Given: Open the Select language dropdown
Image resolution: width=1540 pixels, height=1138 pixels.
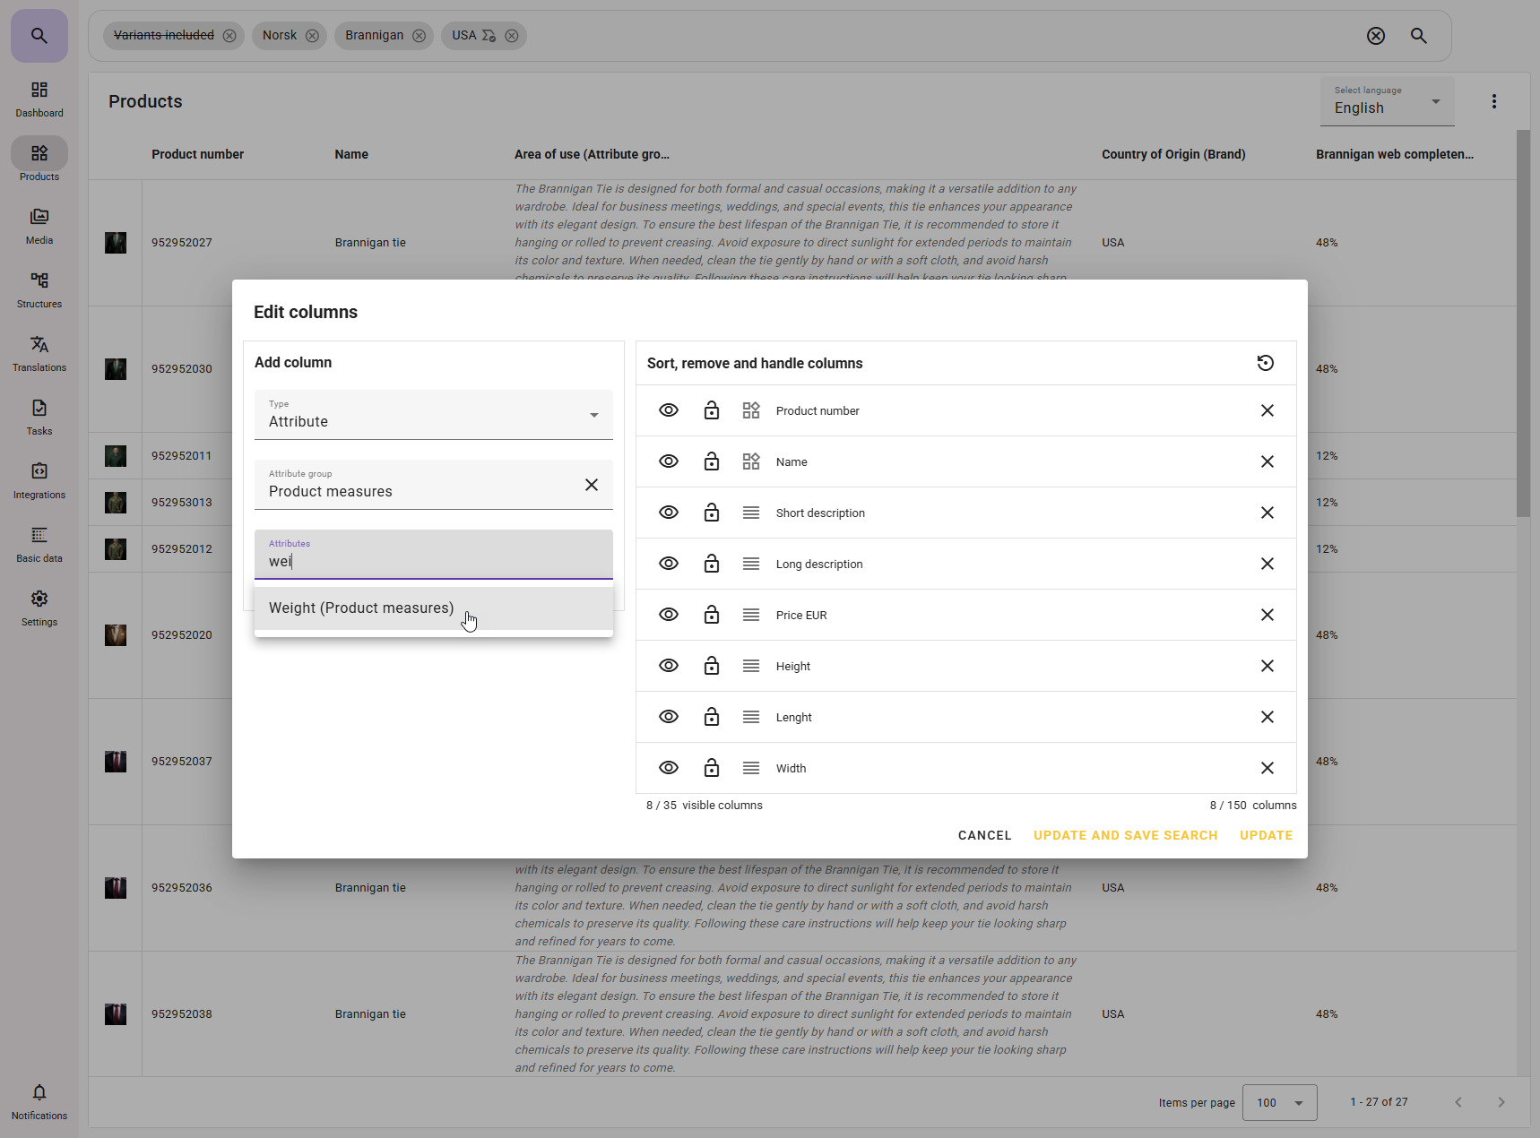Looking at the screenshot, I should (1386, 101).
